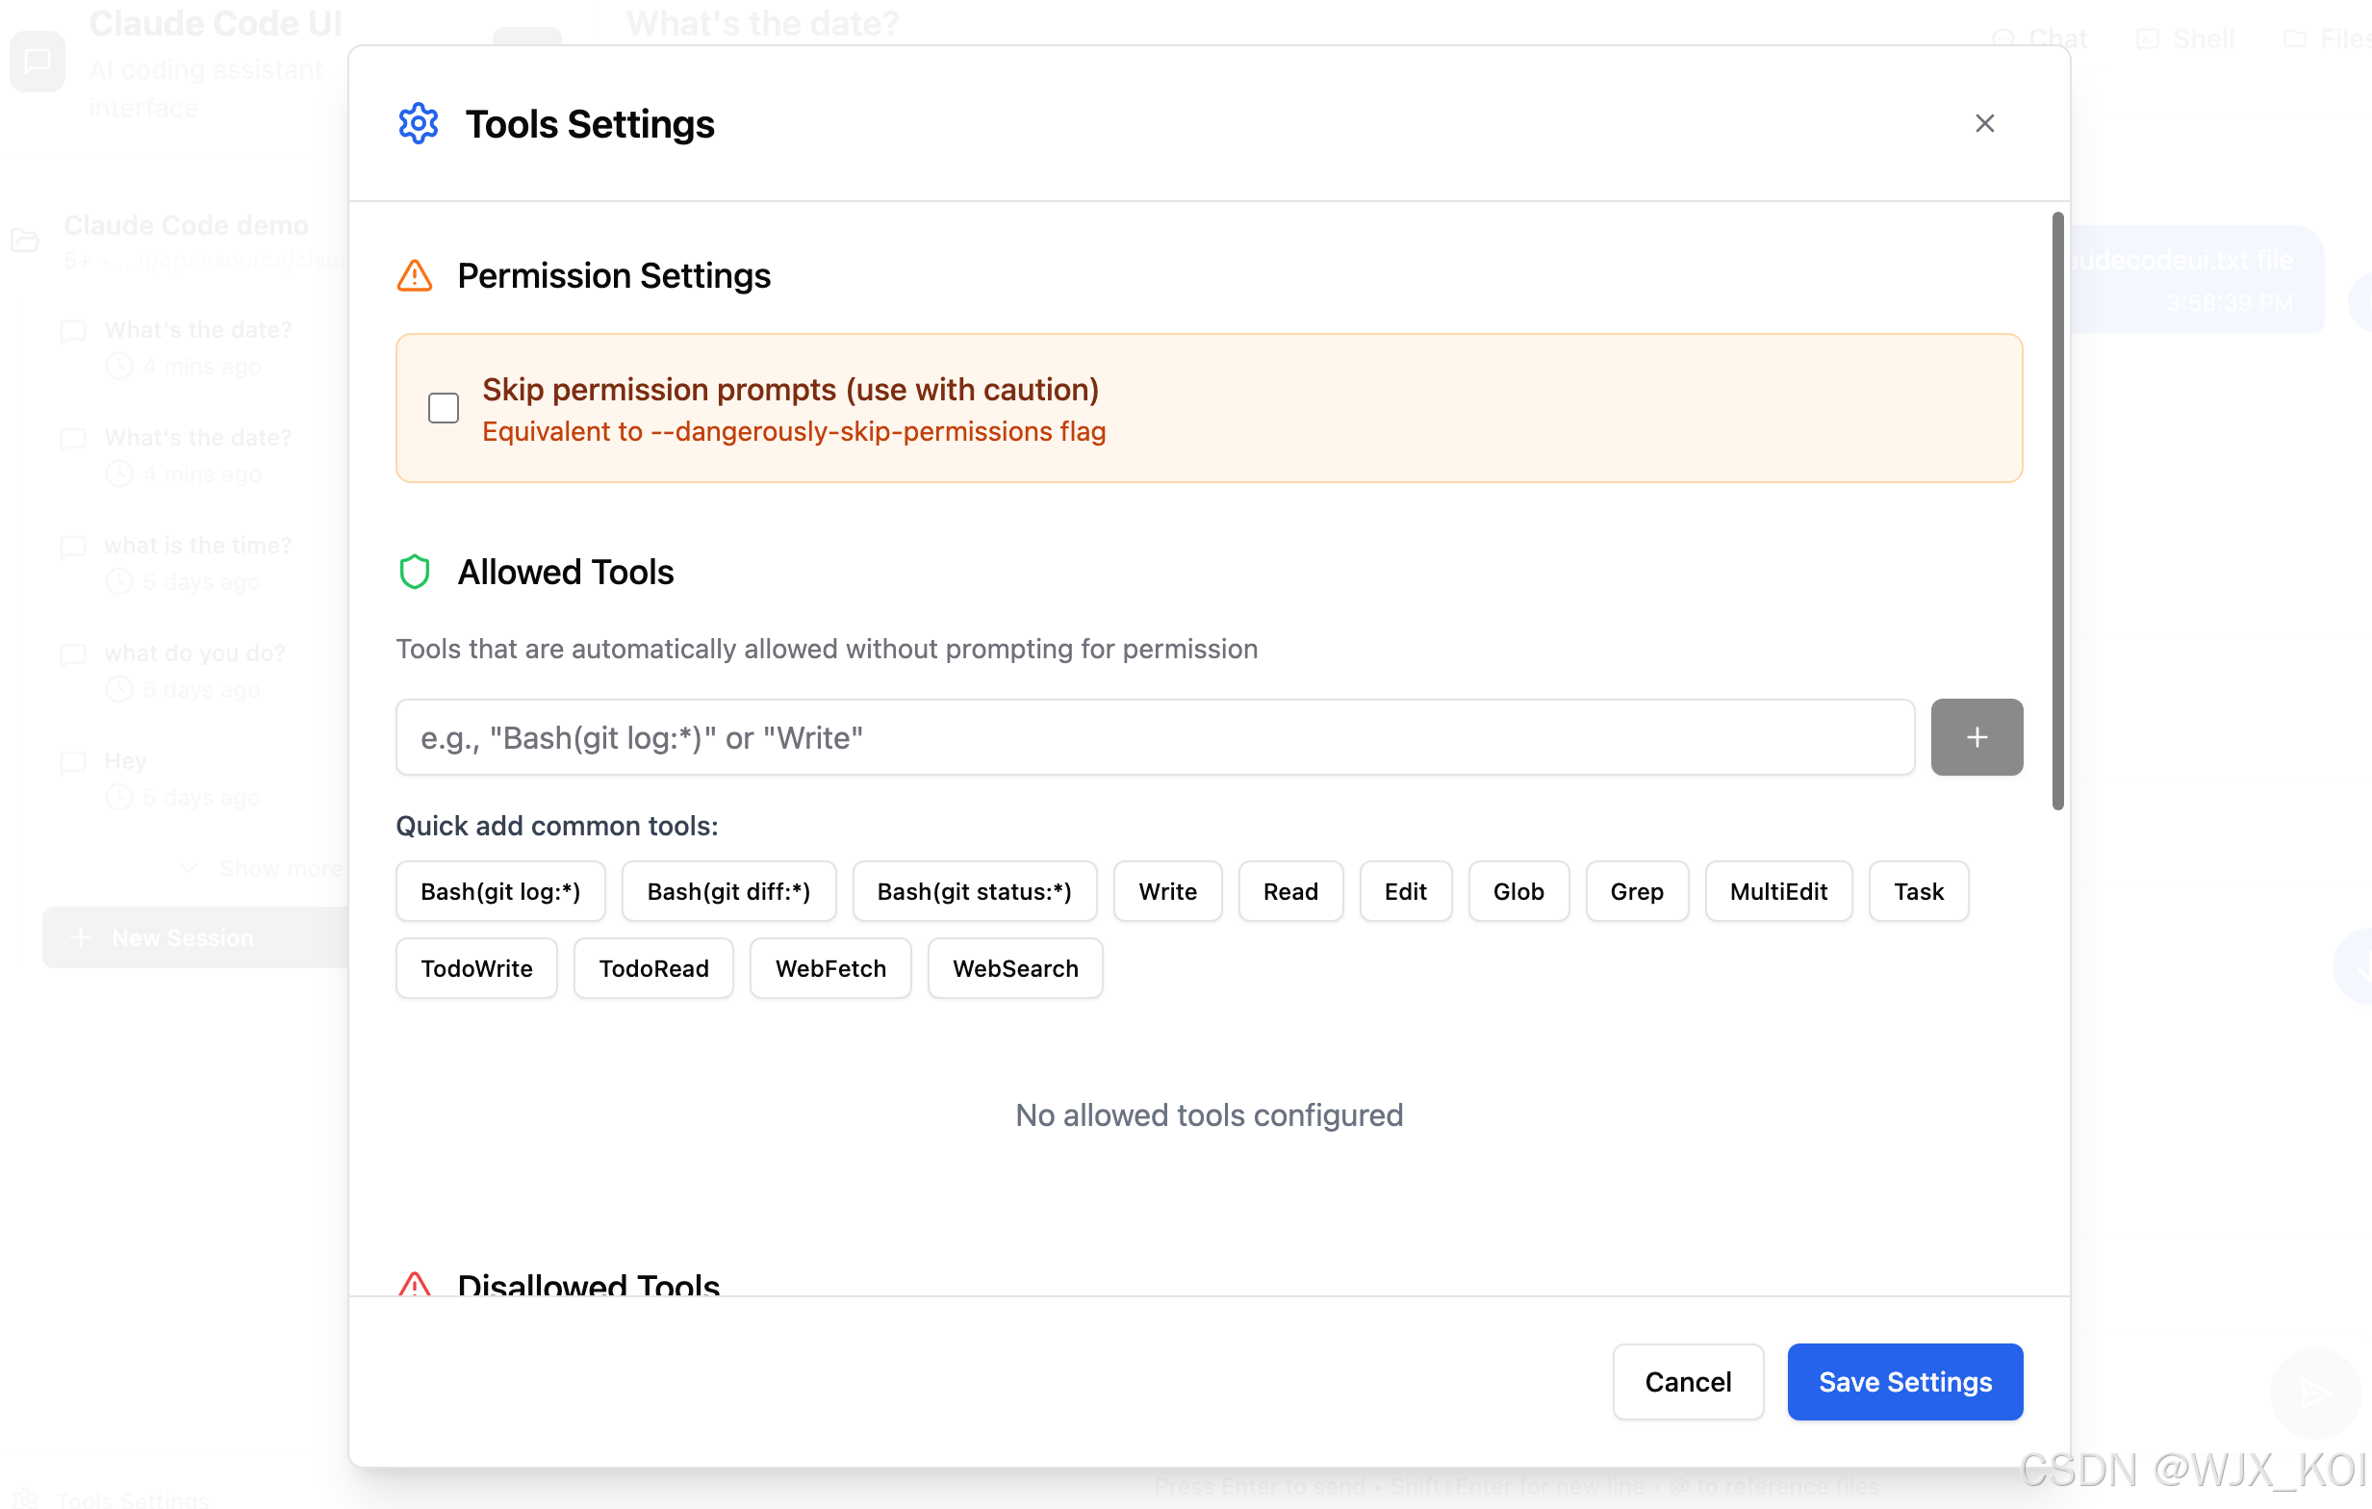Viewport: 2372px width, 1509px height.
Task: Click the green shield Allowed Tools icon
Action: [415, 573]
